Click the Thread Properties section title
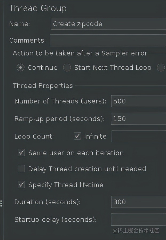 tap(43, 86)
